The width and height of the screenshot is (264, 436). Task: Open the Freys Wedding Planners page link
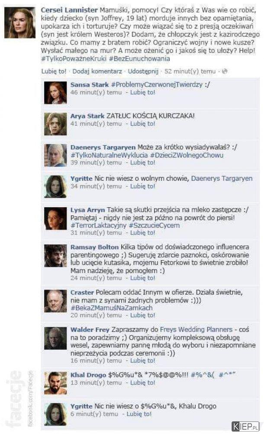pyautogui.click(x=196, y=329)
